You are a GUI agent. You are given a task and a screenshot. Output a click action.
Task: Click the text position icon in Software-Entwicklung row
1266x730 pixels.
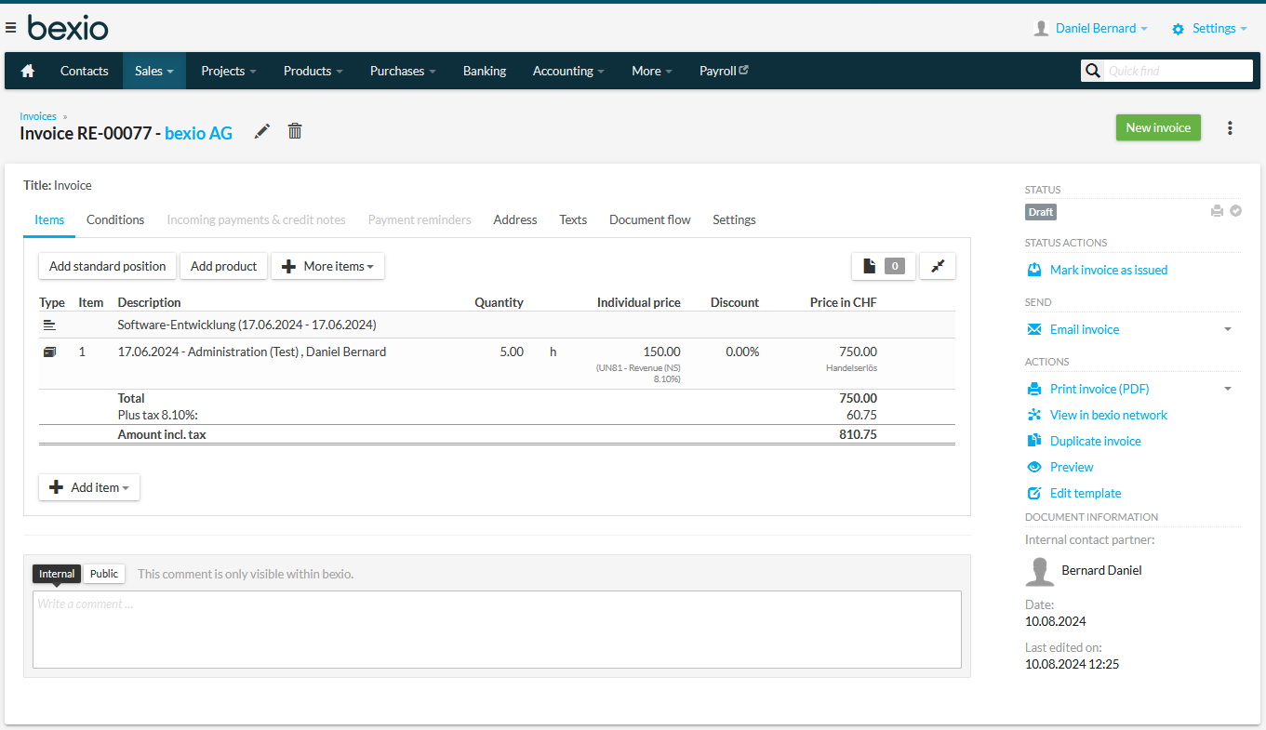pos(49,325)
